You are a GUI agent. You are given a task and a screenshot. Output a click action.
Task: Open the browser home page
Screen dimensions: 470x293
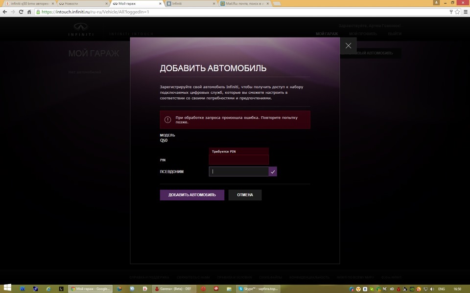point(29,12)
